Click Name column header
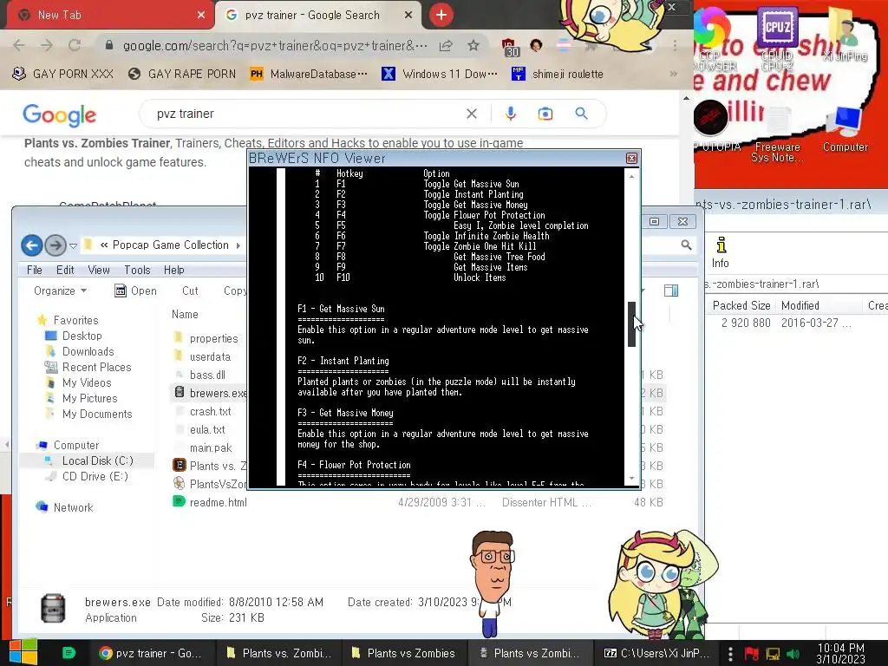888x666 pixels. pos(186,314)
